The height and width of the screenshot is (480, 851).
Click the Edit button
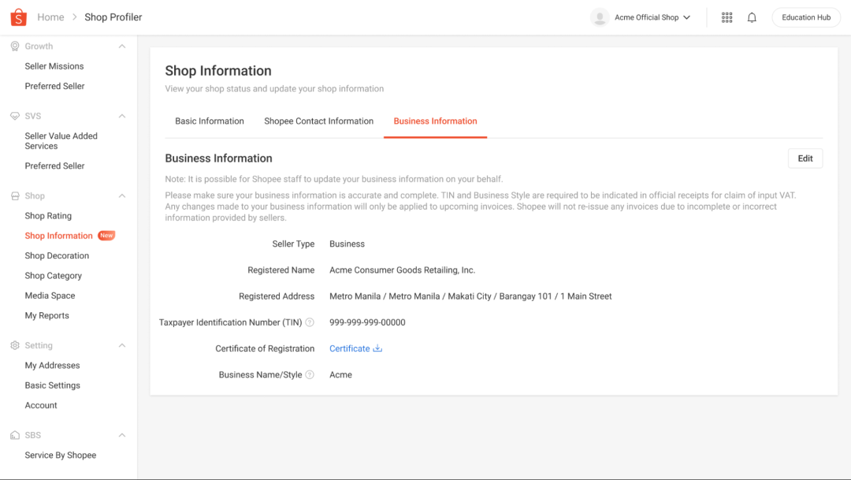(x=805, y=158)
